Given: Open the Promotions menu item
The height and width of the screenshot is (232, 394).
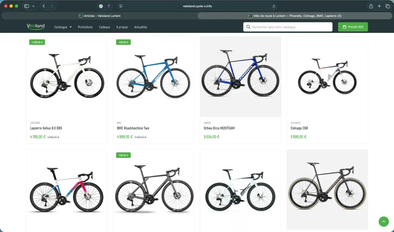Looking at the screenshot, I should [x=85, y=27].
